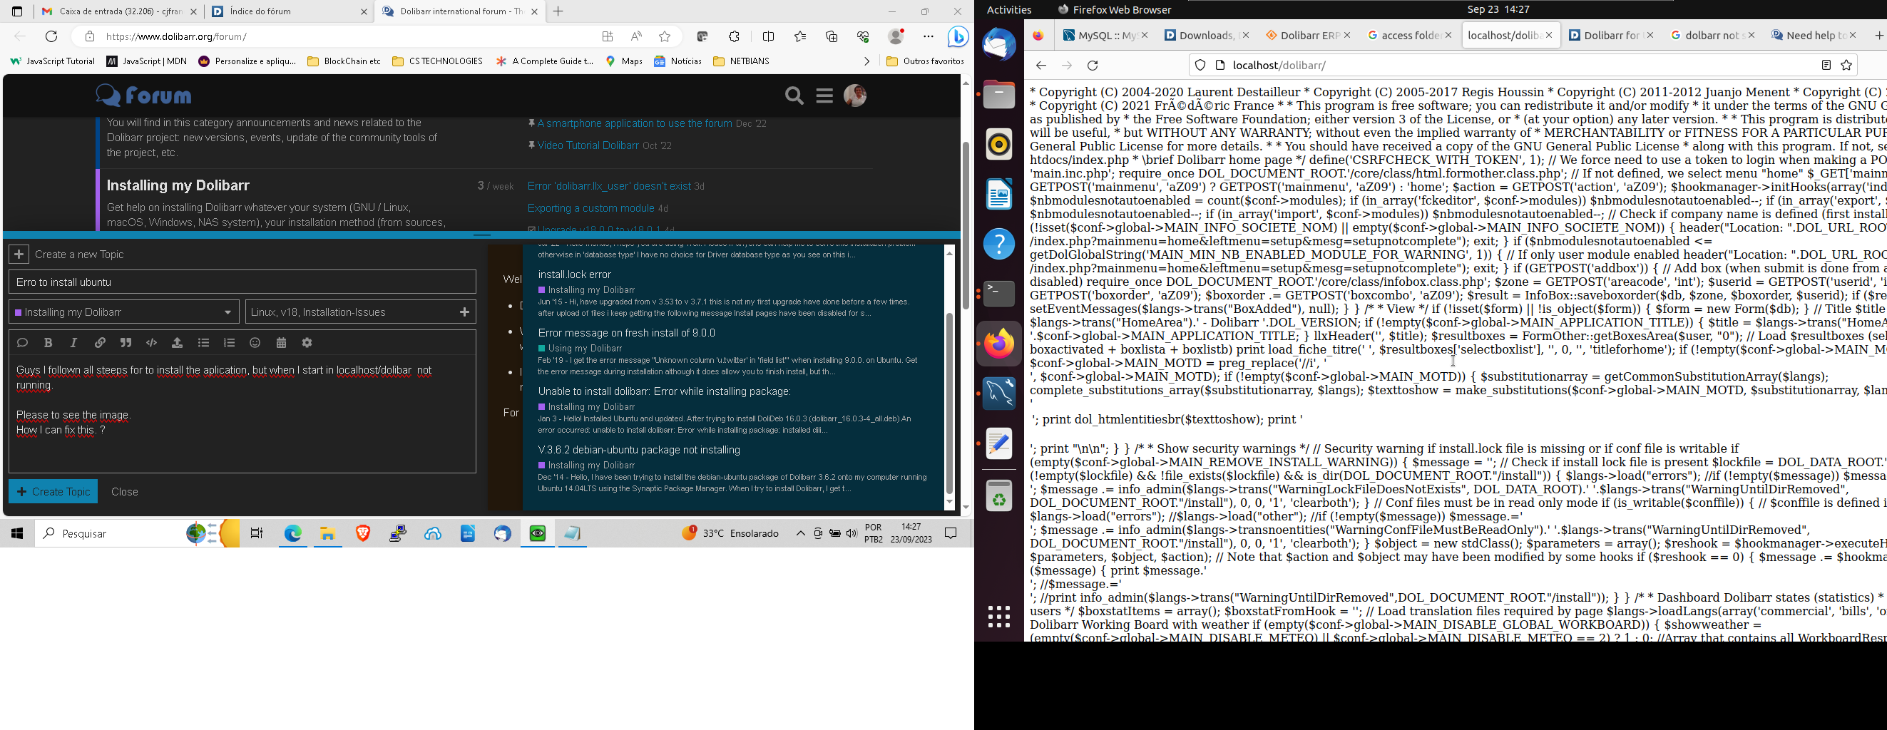
Task: Switch to the access folder Google tab in Firefox
Action: coord(1408,35)
